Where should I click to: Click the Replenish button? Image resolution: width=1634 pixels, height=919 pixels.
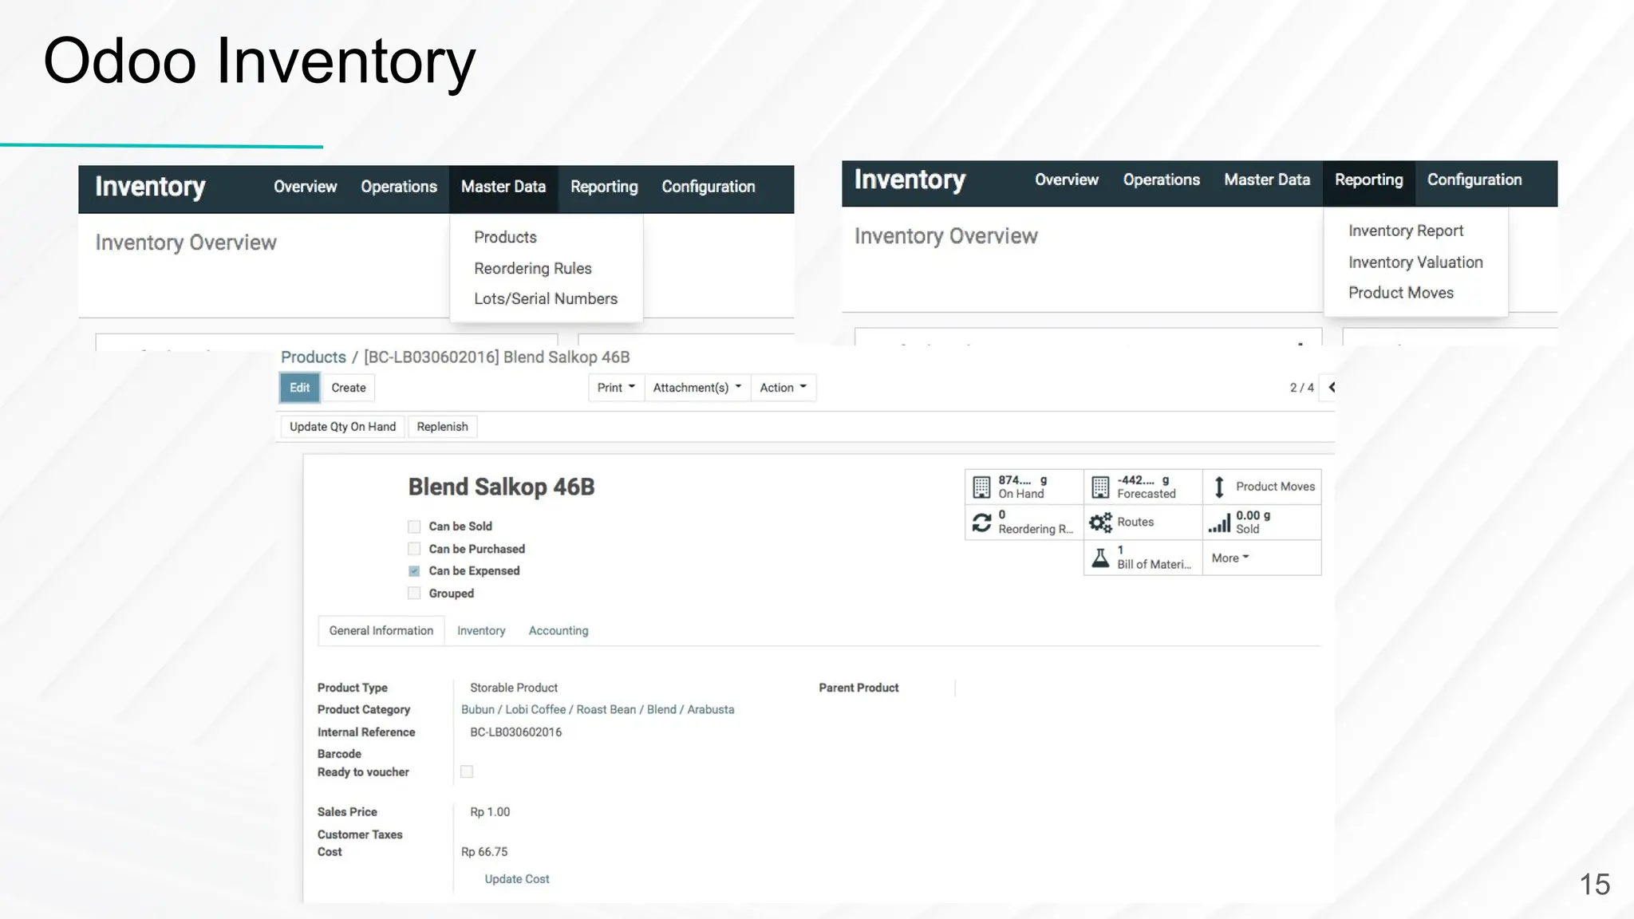point(443,427)
